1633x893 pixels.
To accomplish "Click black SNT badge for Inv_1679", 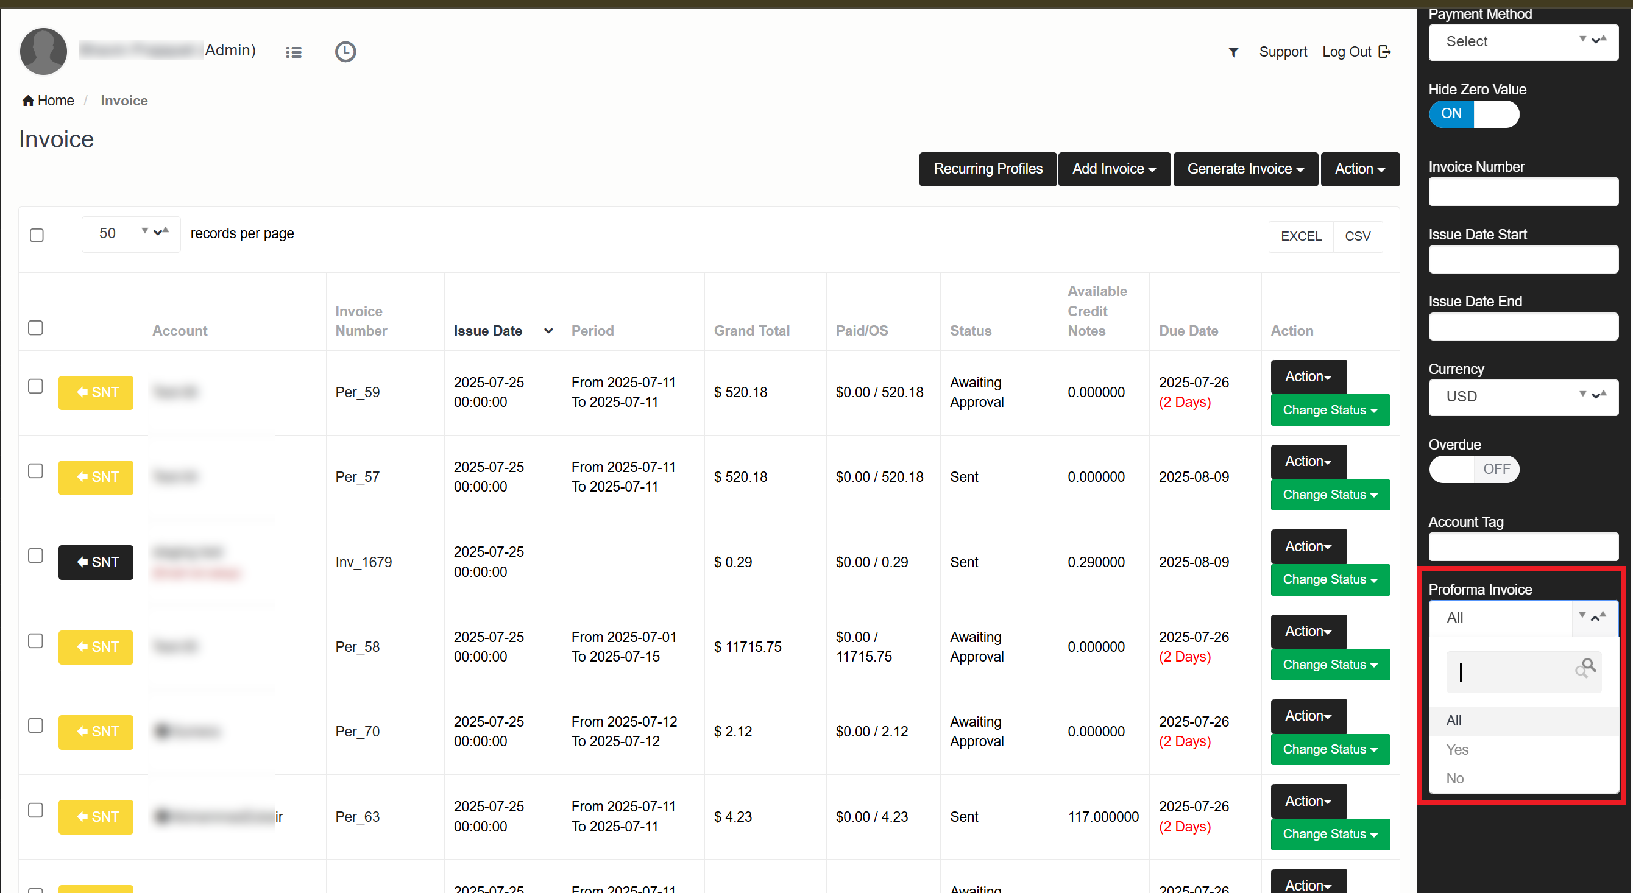I will [x=96, y=562].
